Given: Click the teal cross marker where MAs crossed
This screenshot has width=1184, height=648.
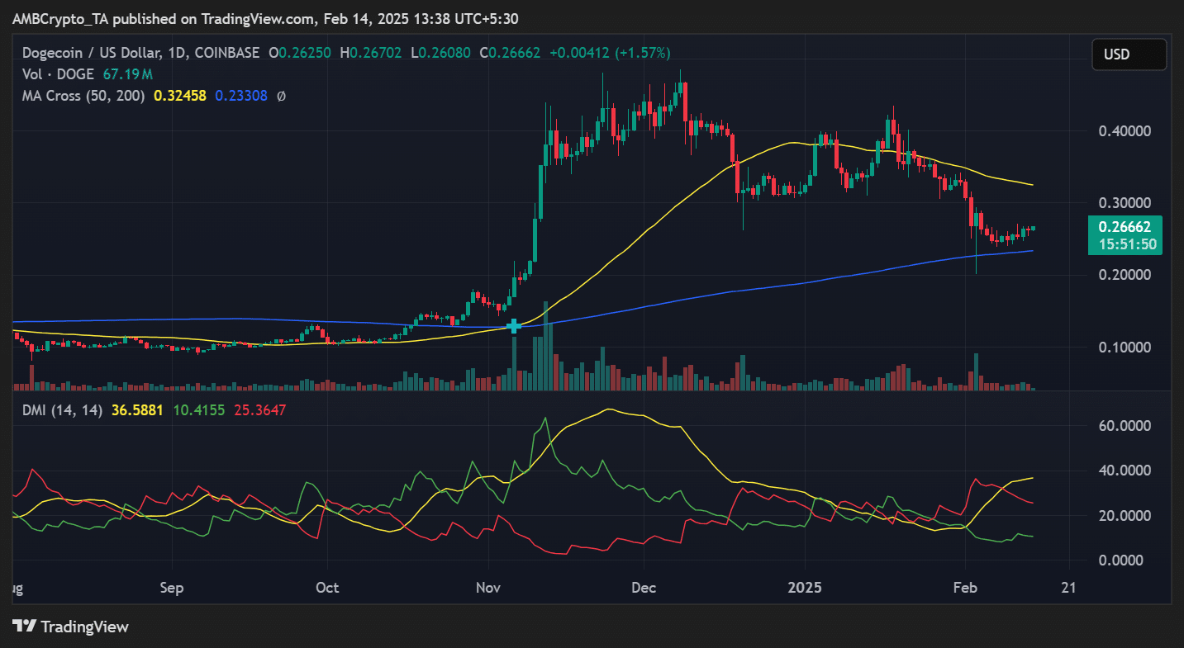Looking at the screenshot, I should [514, 326].
